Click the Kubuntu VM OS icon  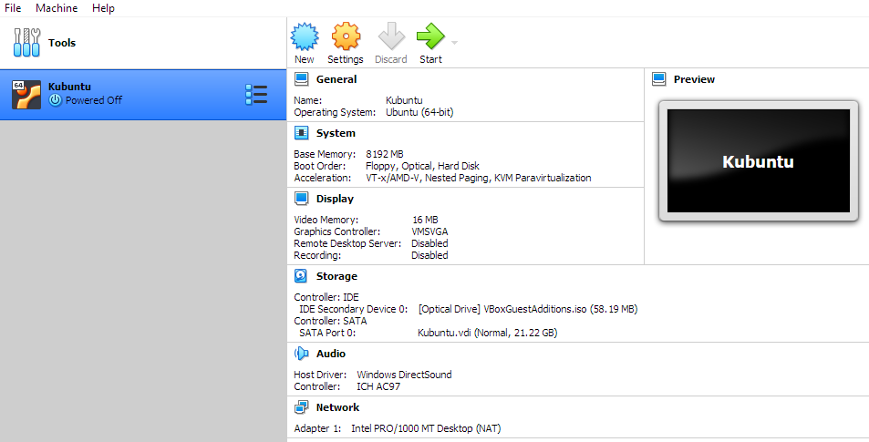(x=26, y=95)
